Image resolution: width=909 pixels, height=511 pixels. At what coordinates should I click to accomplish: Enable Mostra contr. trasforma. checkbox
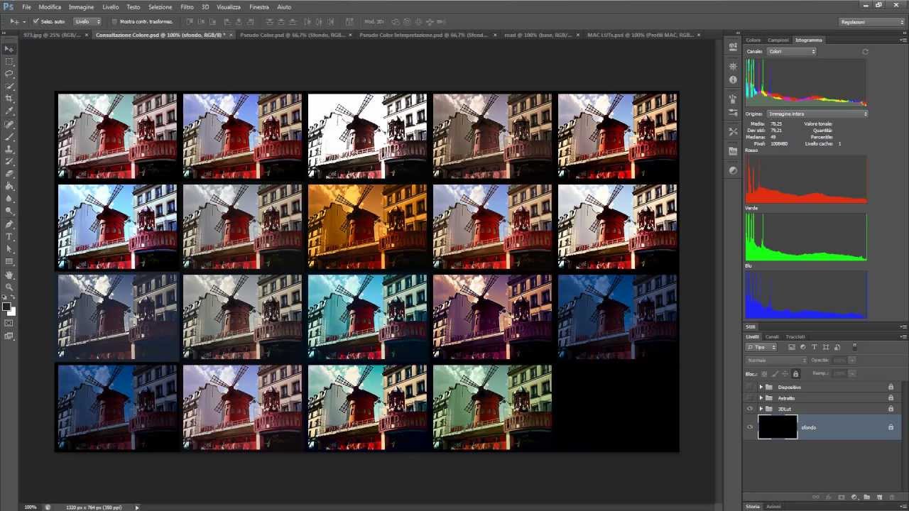coord(114,21)
